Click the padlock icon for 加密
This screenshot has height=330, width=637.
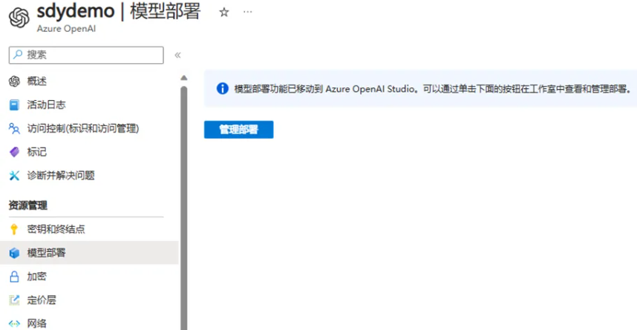(14, 277)
